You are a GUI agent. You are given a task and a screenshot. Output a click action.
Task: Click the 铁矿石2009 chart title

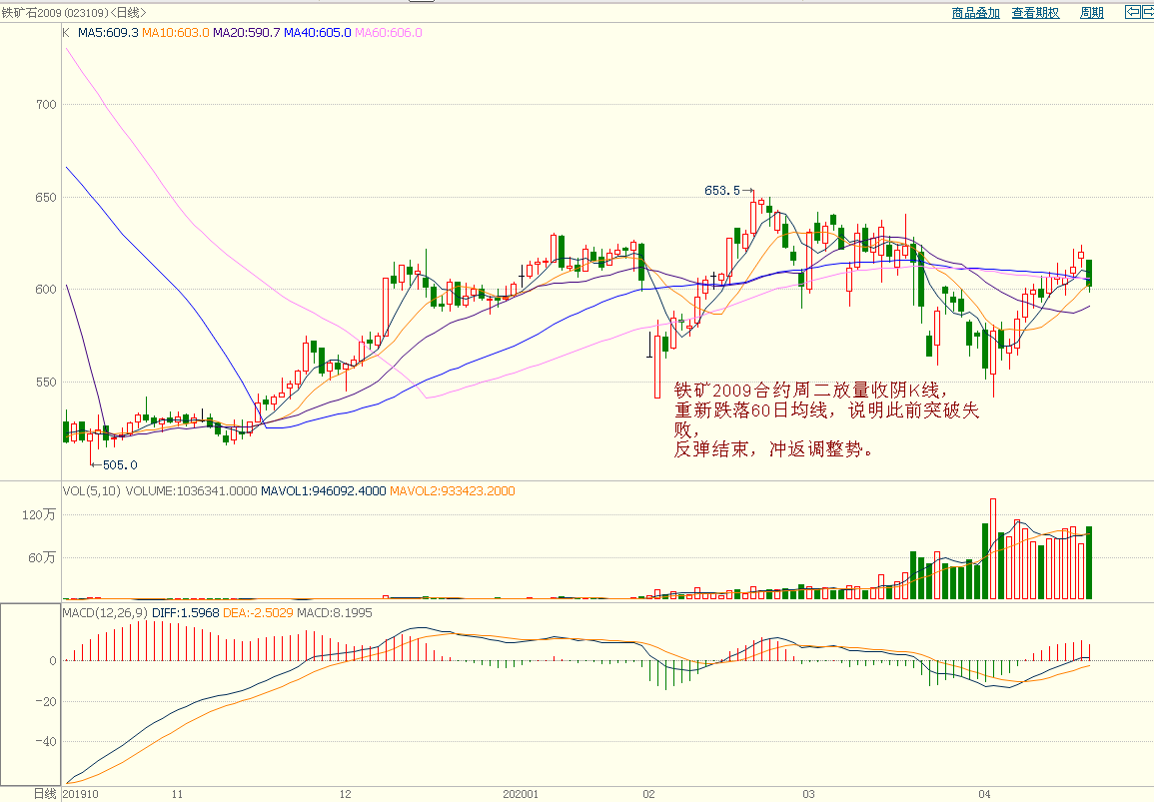32,12
